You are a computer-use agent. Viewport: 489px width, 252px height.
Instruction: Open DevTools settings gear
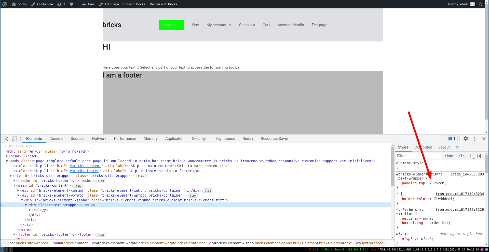[x=466, y=139]
